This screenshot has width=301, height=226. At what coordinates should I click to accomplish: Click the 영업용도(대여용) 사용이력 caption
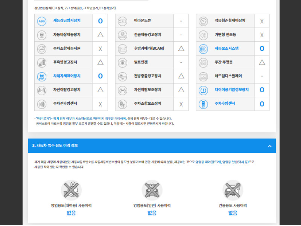[x=71, y=205]
